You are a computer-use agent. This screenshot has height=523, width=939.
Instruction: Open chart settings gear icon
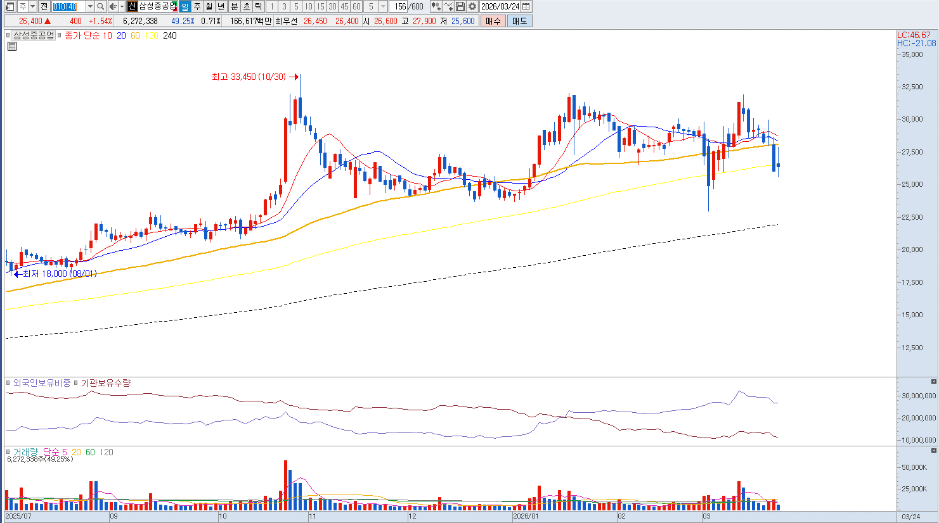472,6
